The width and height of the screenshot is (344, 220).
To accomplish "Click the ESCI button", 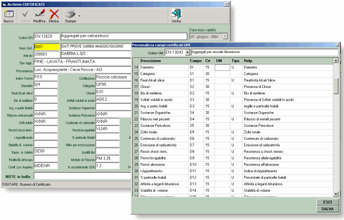I will 328,202.
